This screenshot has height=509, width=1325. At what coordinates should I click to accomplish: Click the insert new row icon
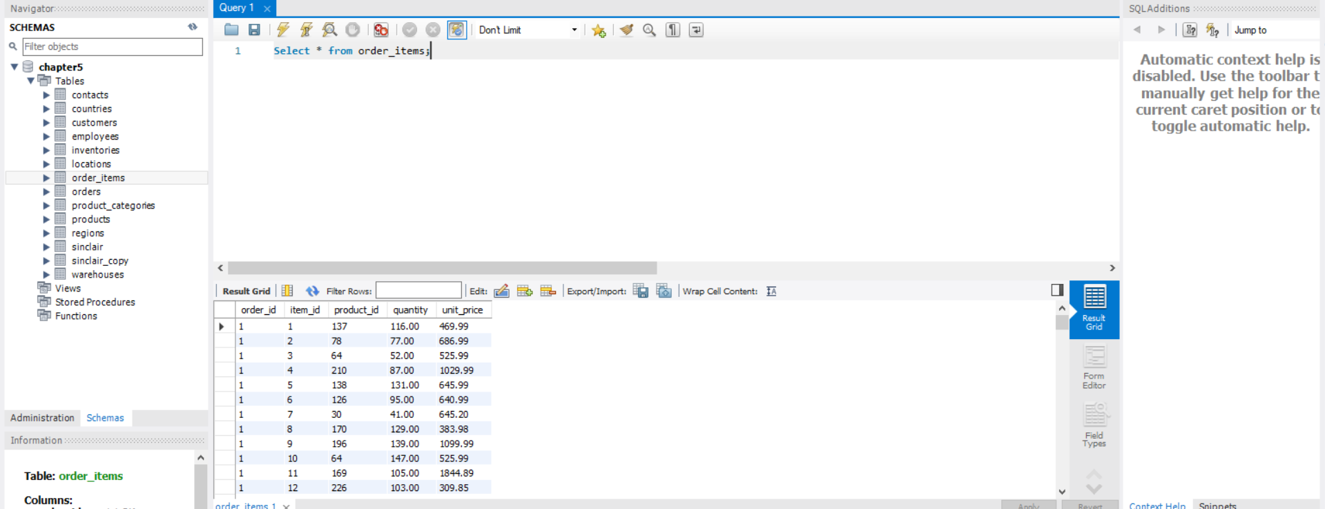pos(525,291)
